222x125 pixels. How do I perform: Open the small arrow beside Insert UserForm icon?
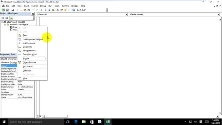pos(10,10)
